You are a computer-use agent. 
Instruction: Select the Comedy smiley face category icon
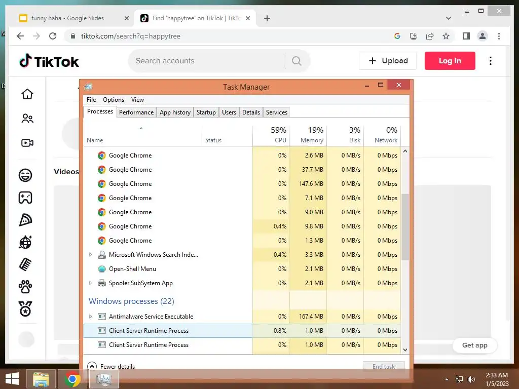(x=25, y=175)
